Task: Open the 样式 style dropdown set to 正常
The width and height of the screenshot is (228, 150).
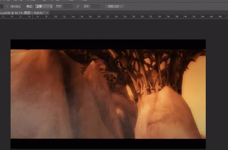Action: tap(44, 6)
